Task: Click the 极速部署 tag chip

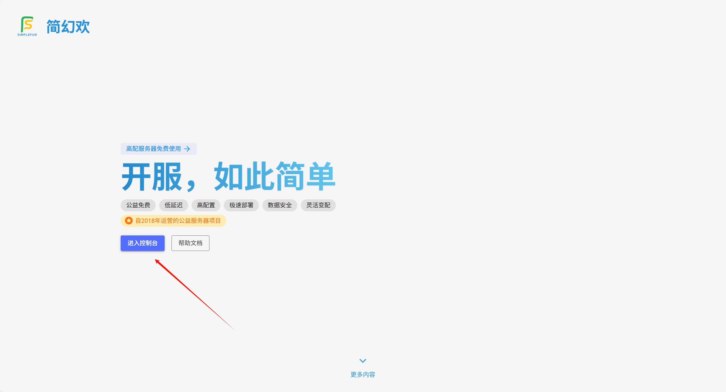Action: pos(241,205)
